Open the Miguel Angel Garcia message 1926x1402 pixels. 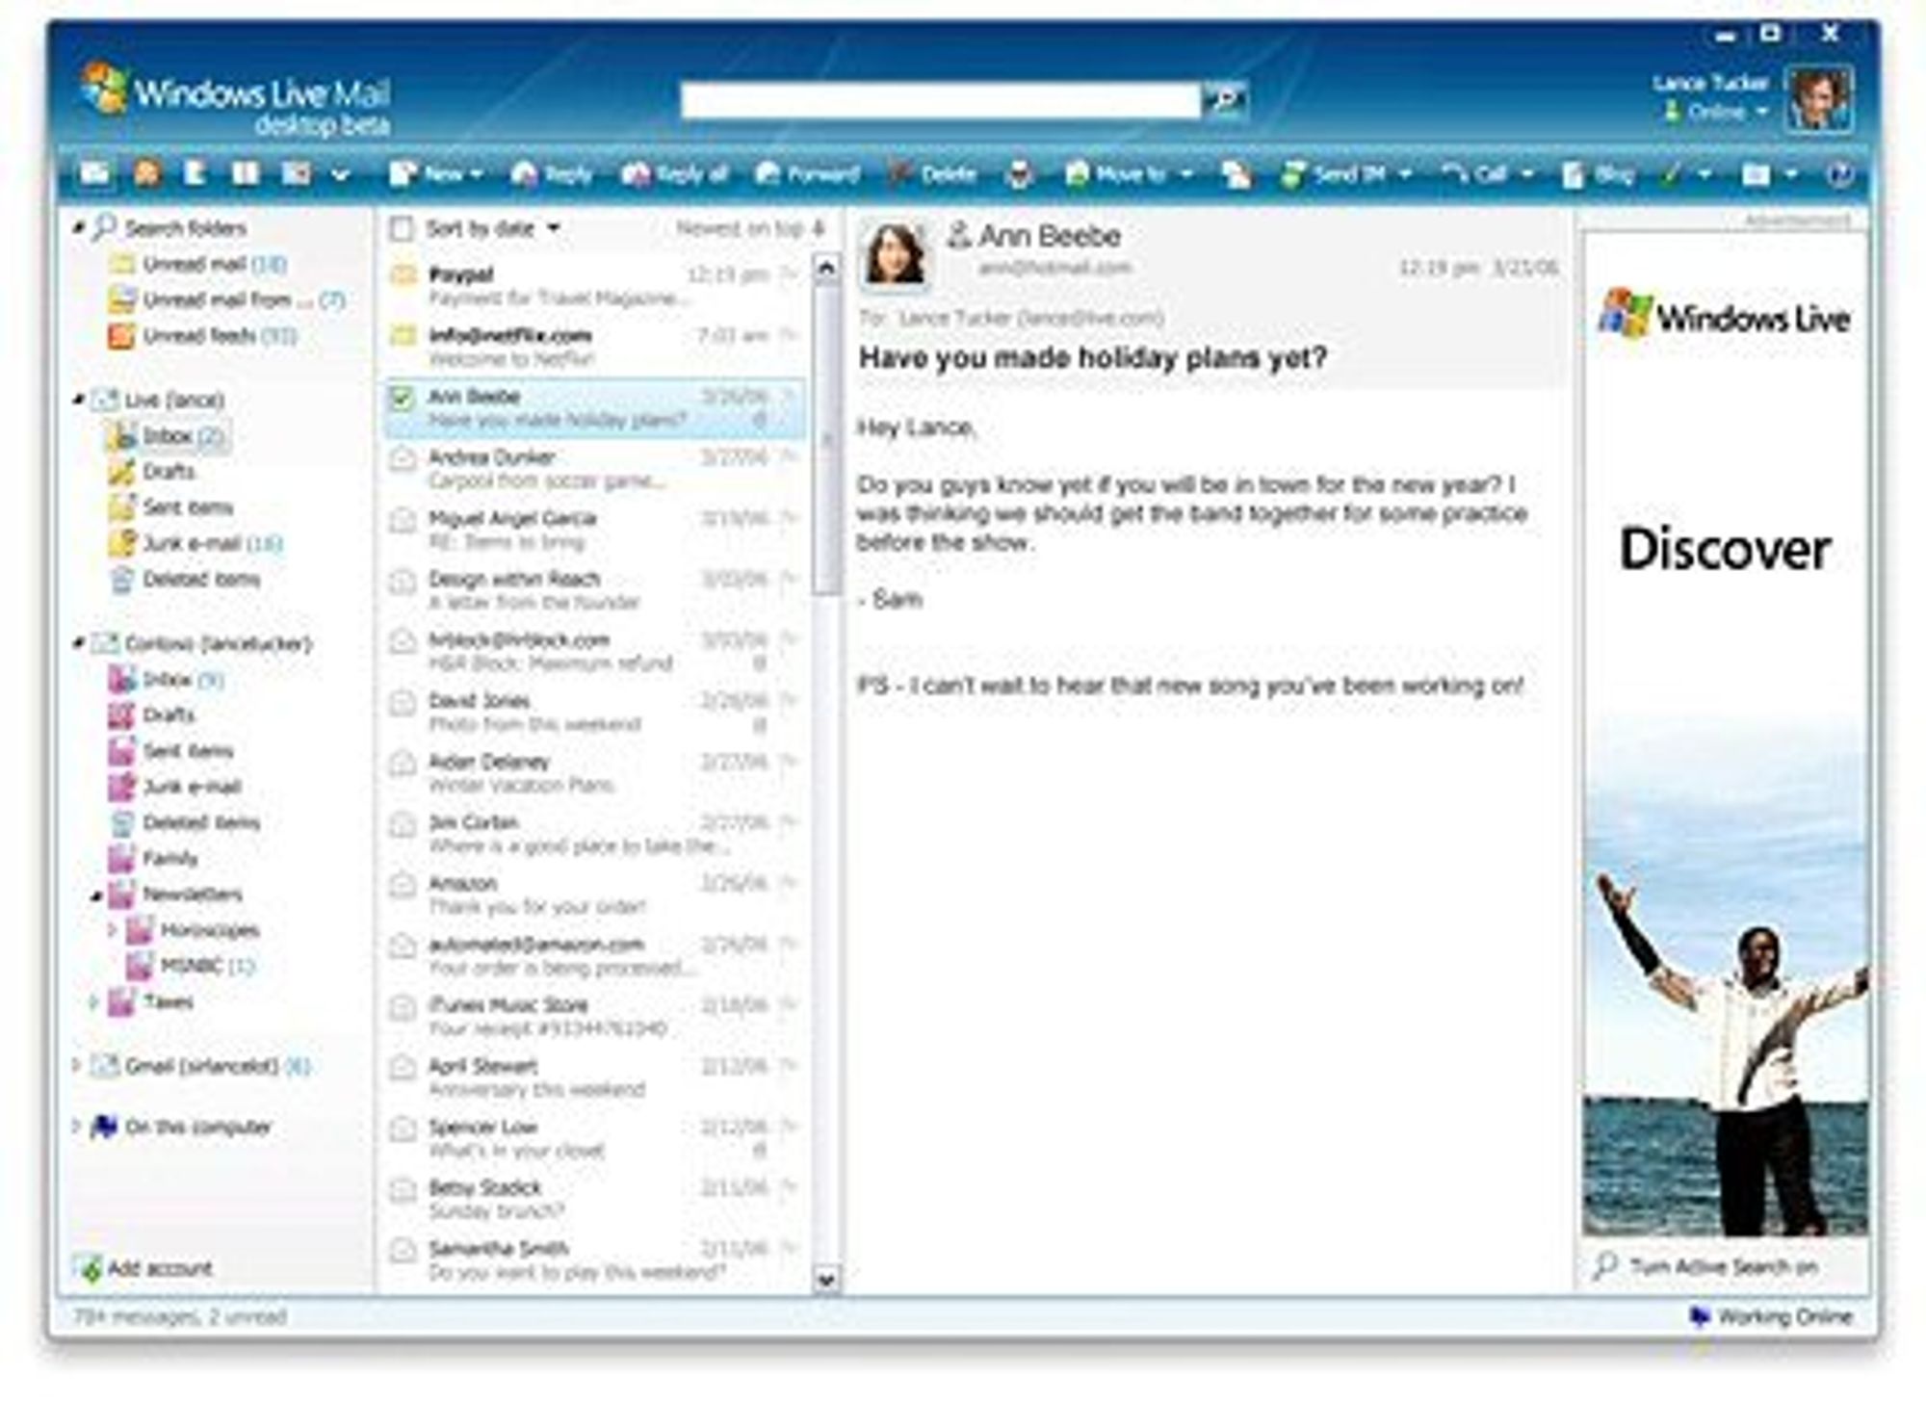594,530
